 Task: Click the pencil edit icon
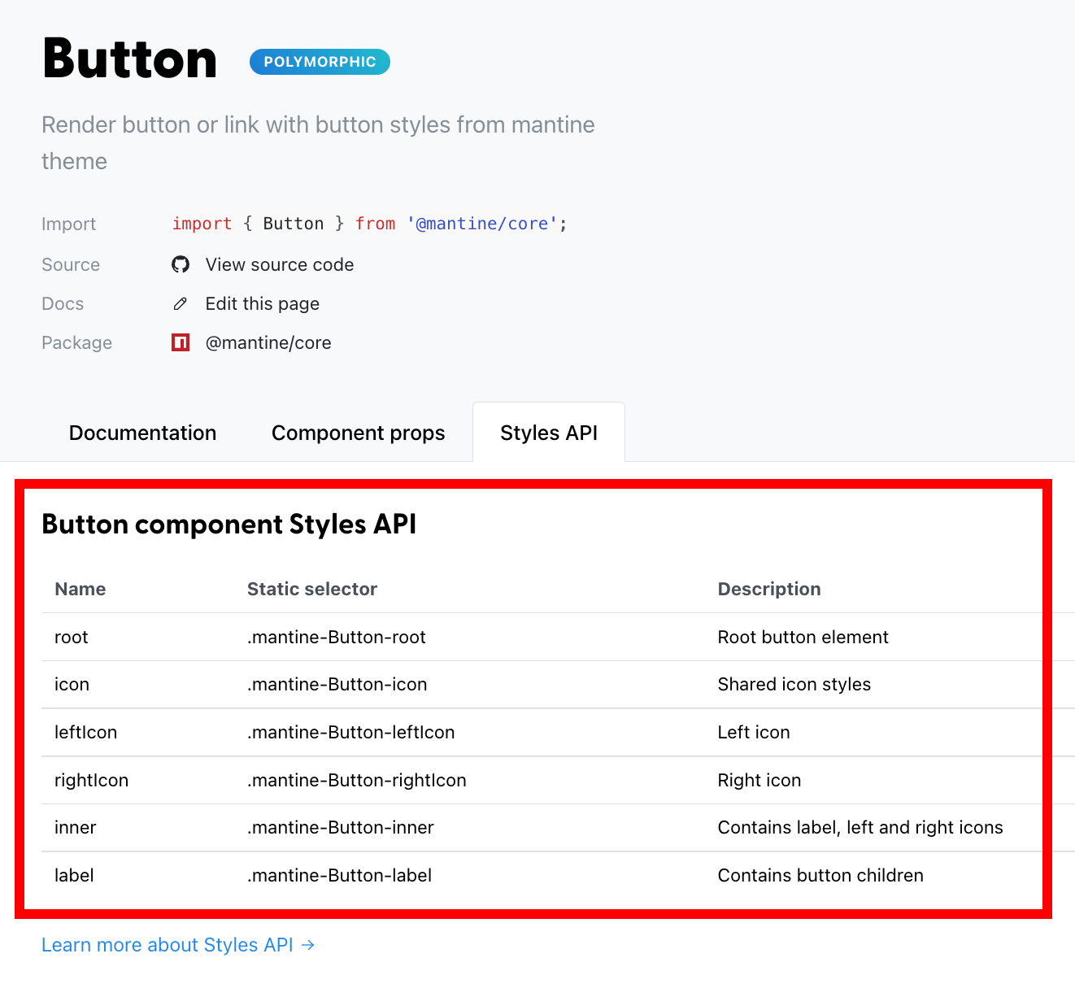pyautogui.click(x=180, y=303)
